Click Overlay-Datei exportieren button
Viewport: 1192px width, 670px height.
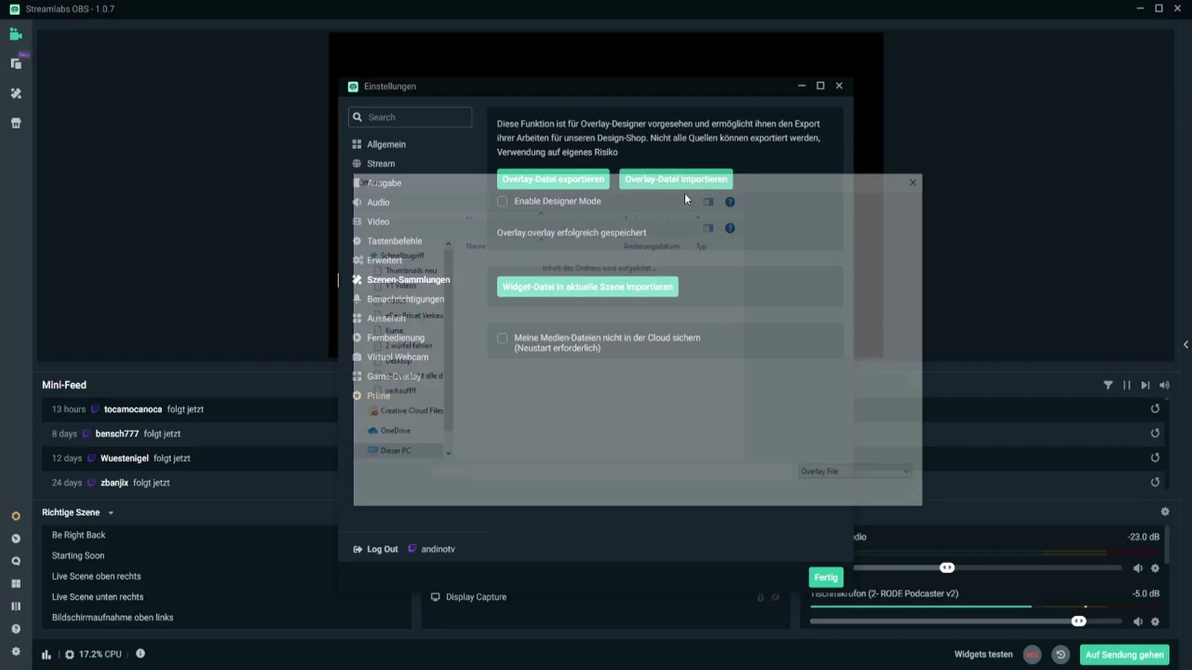click(553, 179)
